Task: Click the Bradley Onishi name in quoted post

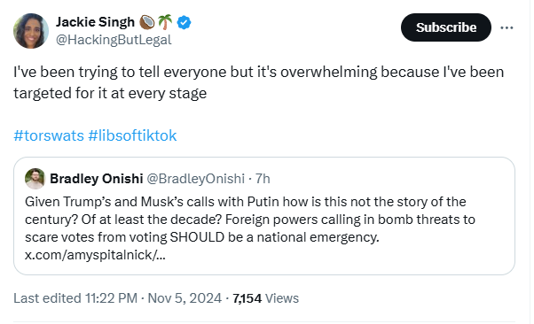Action: click(97, 179)
